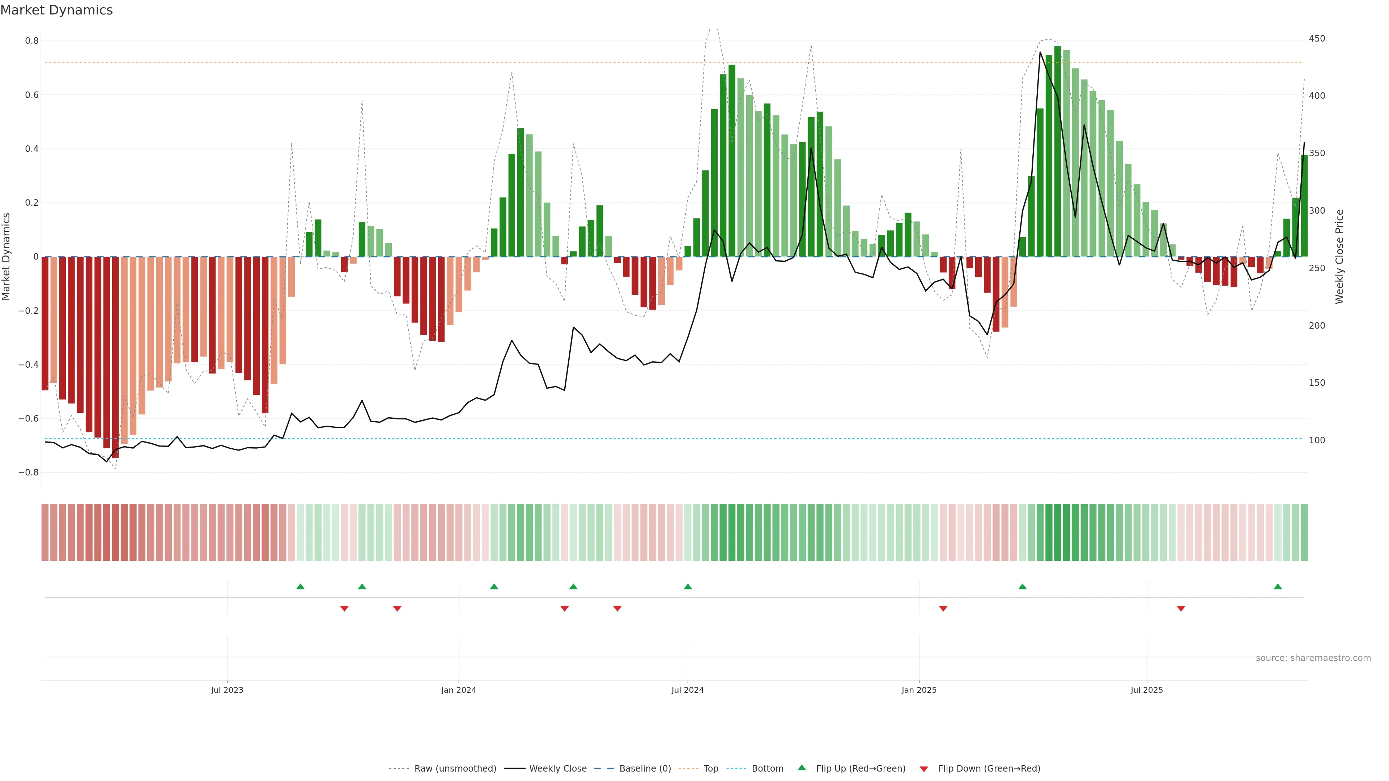Click the flip-down triangle just after Jan 2025

[x=943, y=609]
